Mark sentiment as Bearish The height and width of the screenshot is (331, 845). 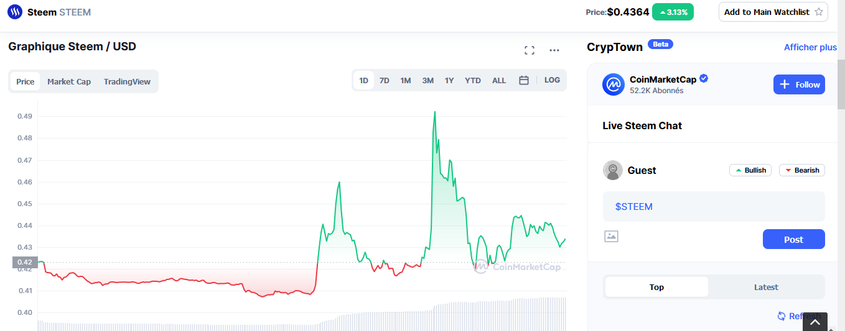click(x=802, y=170)
